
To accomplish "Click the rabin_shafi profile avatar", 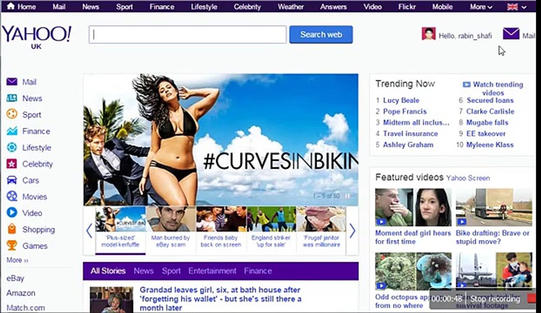I will (428, 34).
